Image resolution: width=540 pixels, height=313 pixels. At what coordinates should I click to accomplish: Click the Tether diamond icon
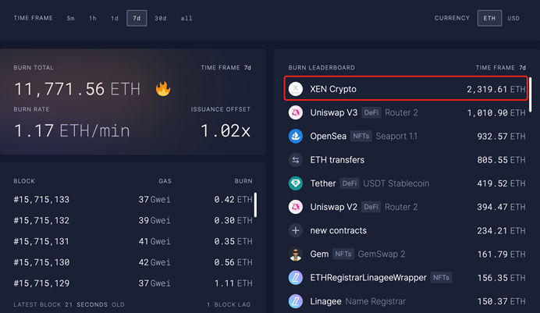point(296,183)
